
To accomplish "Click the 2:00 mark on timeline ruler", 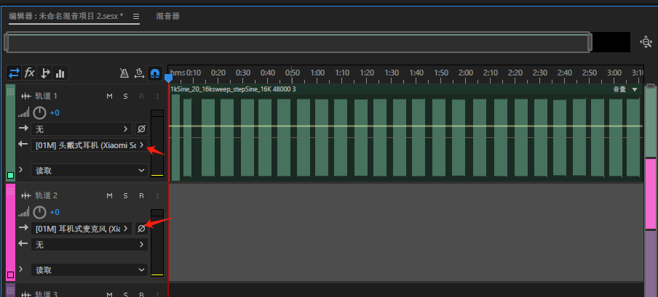I will [466, 73].
